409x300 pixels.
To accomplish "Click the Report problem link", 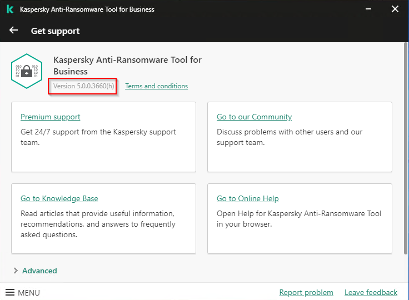I will pyautogui.click(x=306, y=292).
